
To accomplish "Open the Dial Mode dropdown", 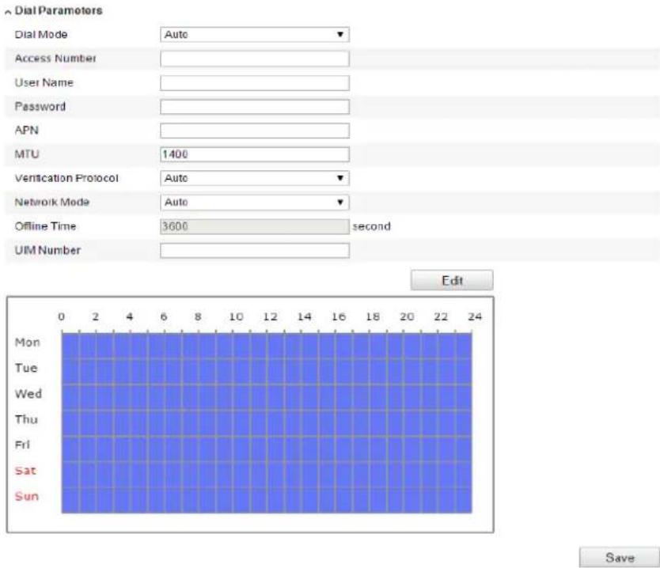I will point(255,35).
